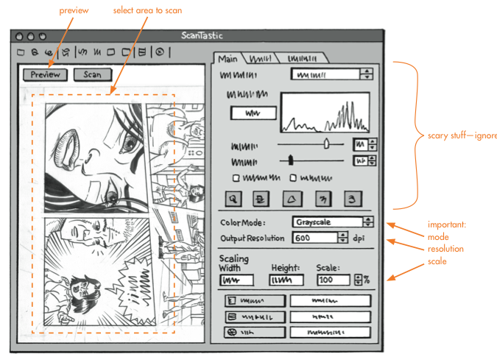Image resolution: width=497 pixels, height=354 pixels.
Task: Click the stacked-lines icon in the top toolbar
Action: (142, 52)
